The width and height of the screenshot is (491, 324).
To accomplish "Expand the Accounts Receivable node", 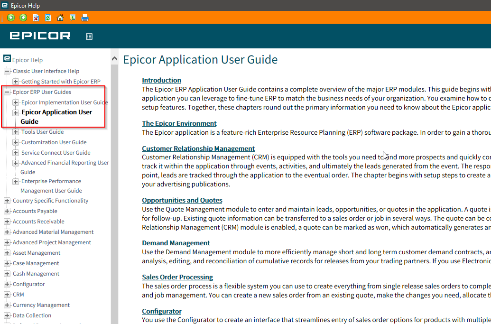I will (x=7, y=222).
